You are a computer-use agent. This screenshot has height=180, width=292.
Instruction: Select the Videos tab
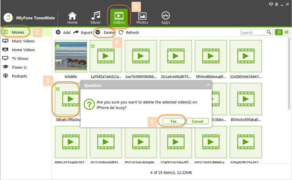click(x=119, y=18)
